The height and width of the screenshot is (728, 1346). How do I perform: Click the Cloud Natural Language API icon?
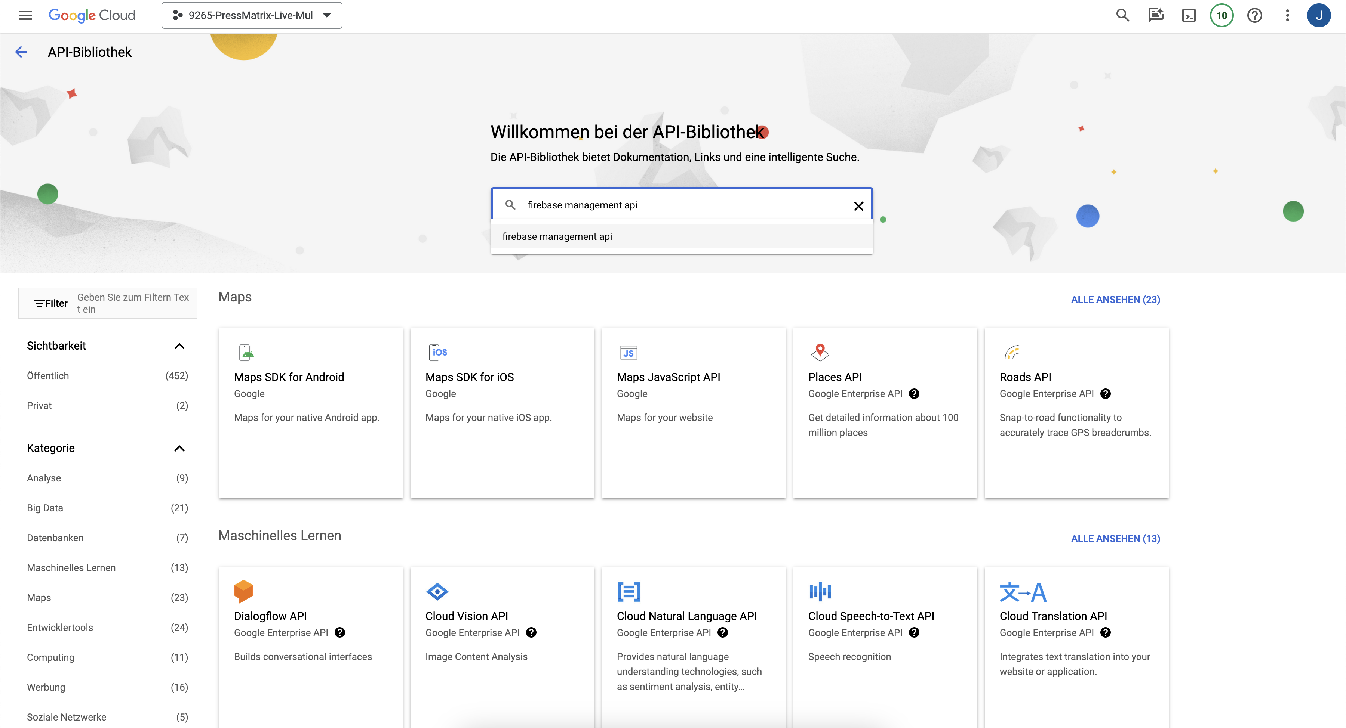coord(629,591)
